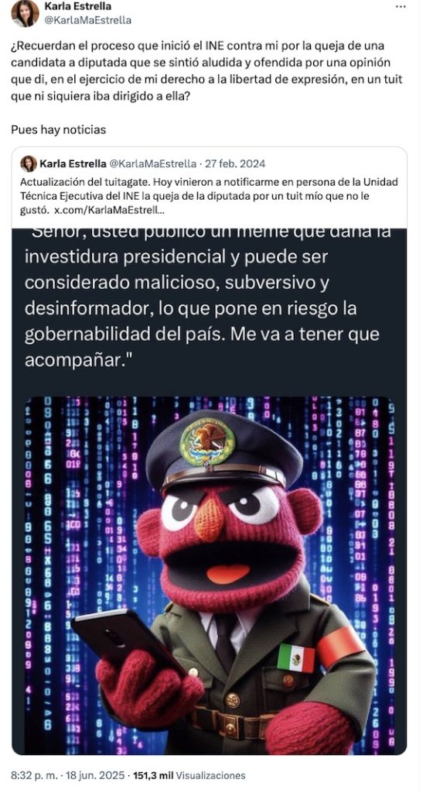The width and height of the screenshot is (423, 793).
Task: Click Karla Estrella's main profile avatar
Action: point(25,13)
